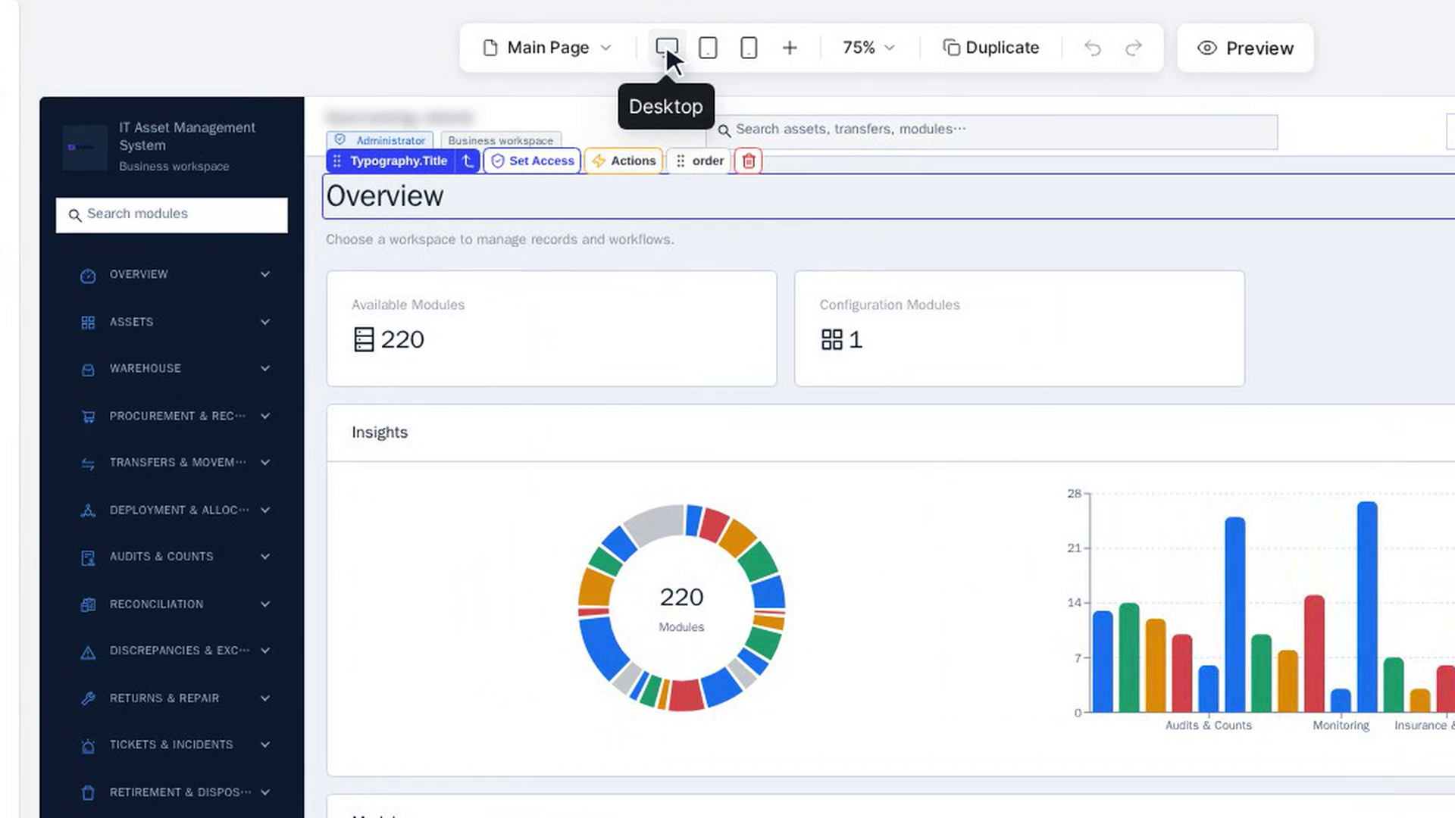Screen dimensions: 1455x818
Task: Select parent element arrow next to Typography.Title
Action: [x=468, y=161]
